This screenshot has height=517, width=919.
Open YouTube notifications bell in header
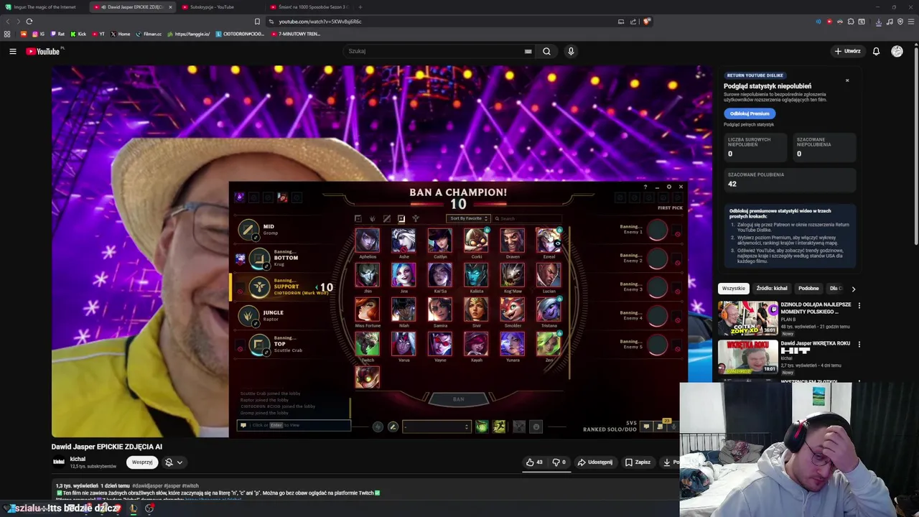(876, 51)
